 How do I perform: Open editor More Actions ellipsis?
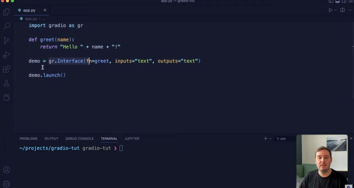[x=350, y=10]
